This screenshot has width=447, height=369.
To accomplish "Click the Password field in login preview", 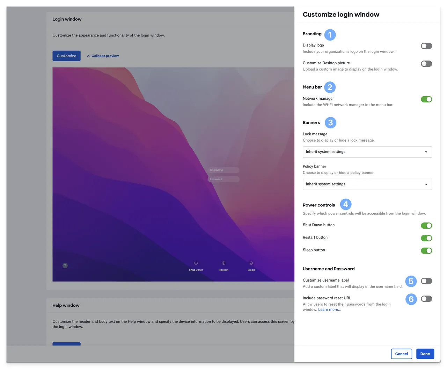I will point(223,179).
